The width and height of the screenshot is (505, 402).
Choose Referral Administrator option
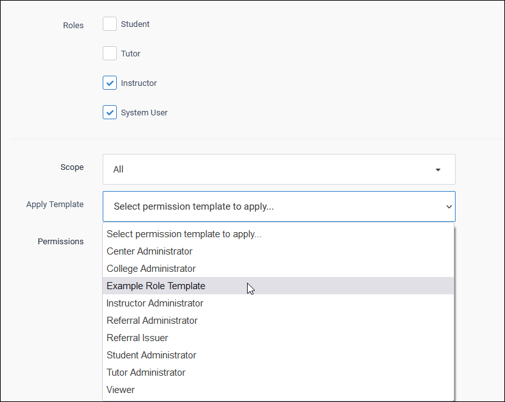(x=152, y=321)
